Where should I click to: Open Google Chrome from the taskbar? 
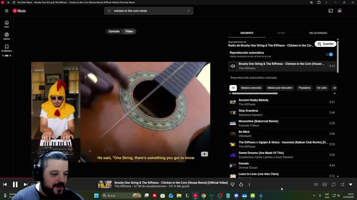pyautogui.click(x=204, y=196)
